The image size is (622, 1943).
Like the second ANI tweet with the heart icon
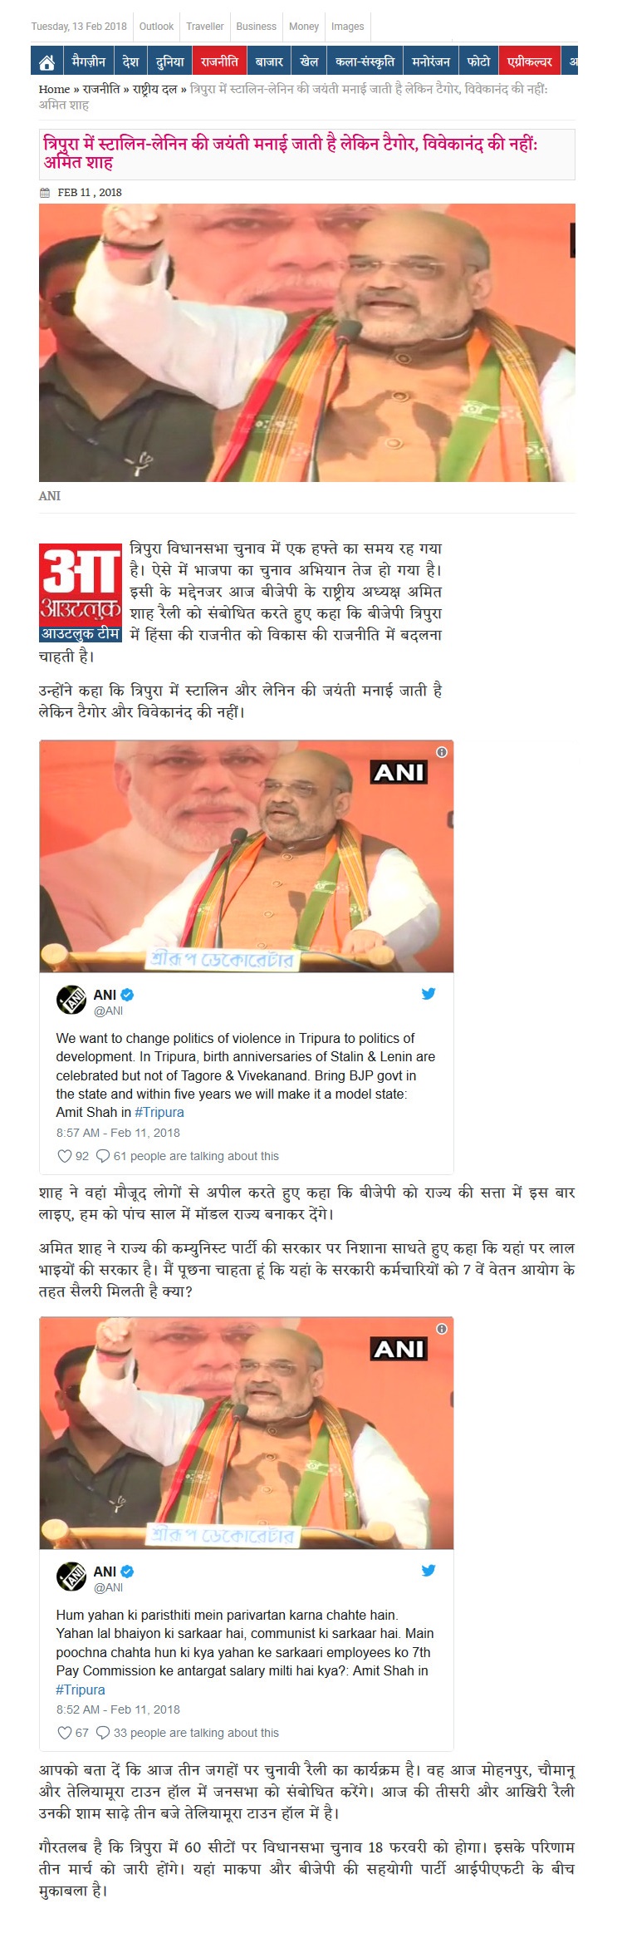[x=64, y=1732]
